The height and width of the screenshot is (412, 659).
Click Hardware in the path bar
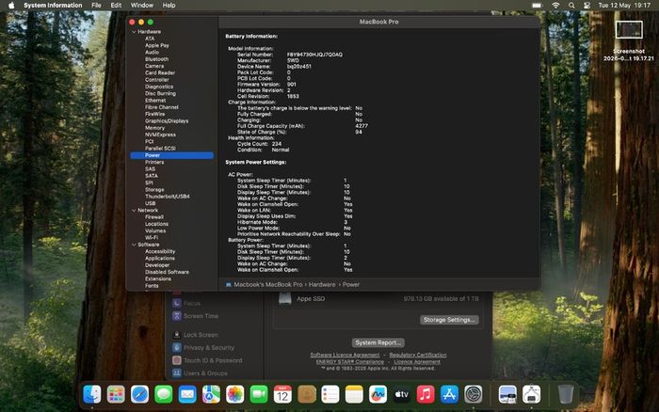pos(322,284)
